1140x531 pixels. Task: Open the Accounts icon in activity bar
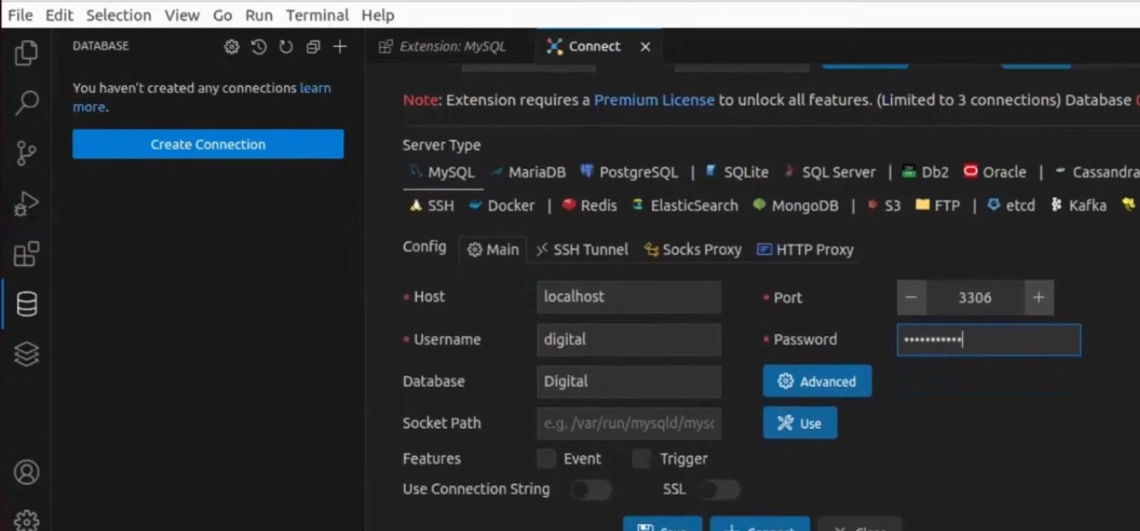[26, 472]
